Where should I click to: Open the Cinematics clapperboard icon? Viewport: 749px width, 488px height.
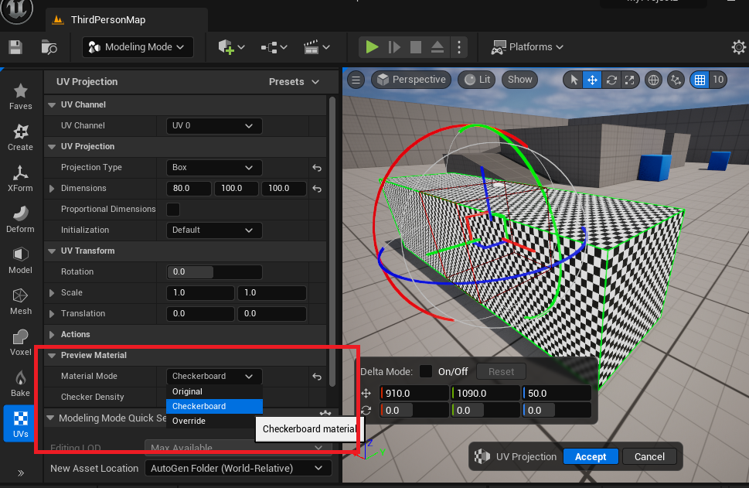coord(317,47)
